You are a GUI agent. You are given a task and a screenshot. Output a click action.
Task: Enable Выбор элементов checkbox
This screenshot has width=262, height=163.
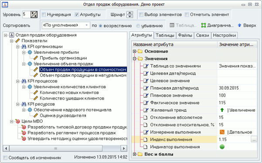click(x=141, y=14)
